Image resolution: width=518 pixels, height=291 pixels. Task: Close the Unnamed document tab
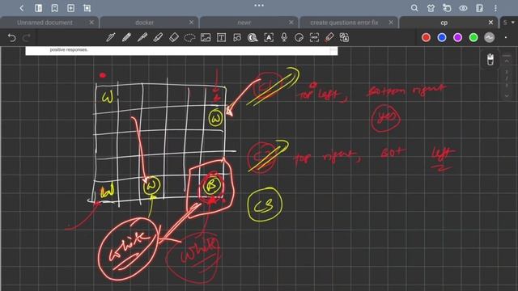(91, 23)
